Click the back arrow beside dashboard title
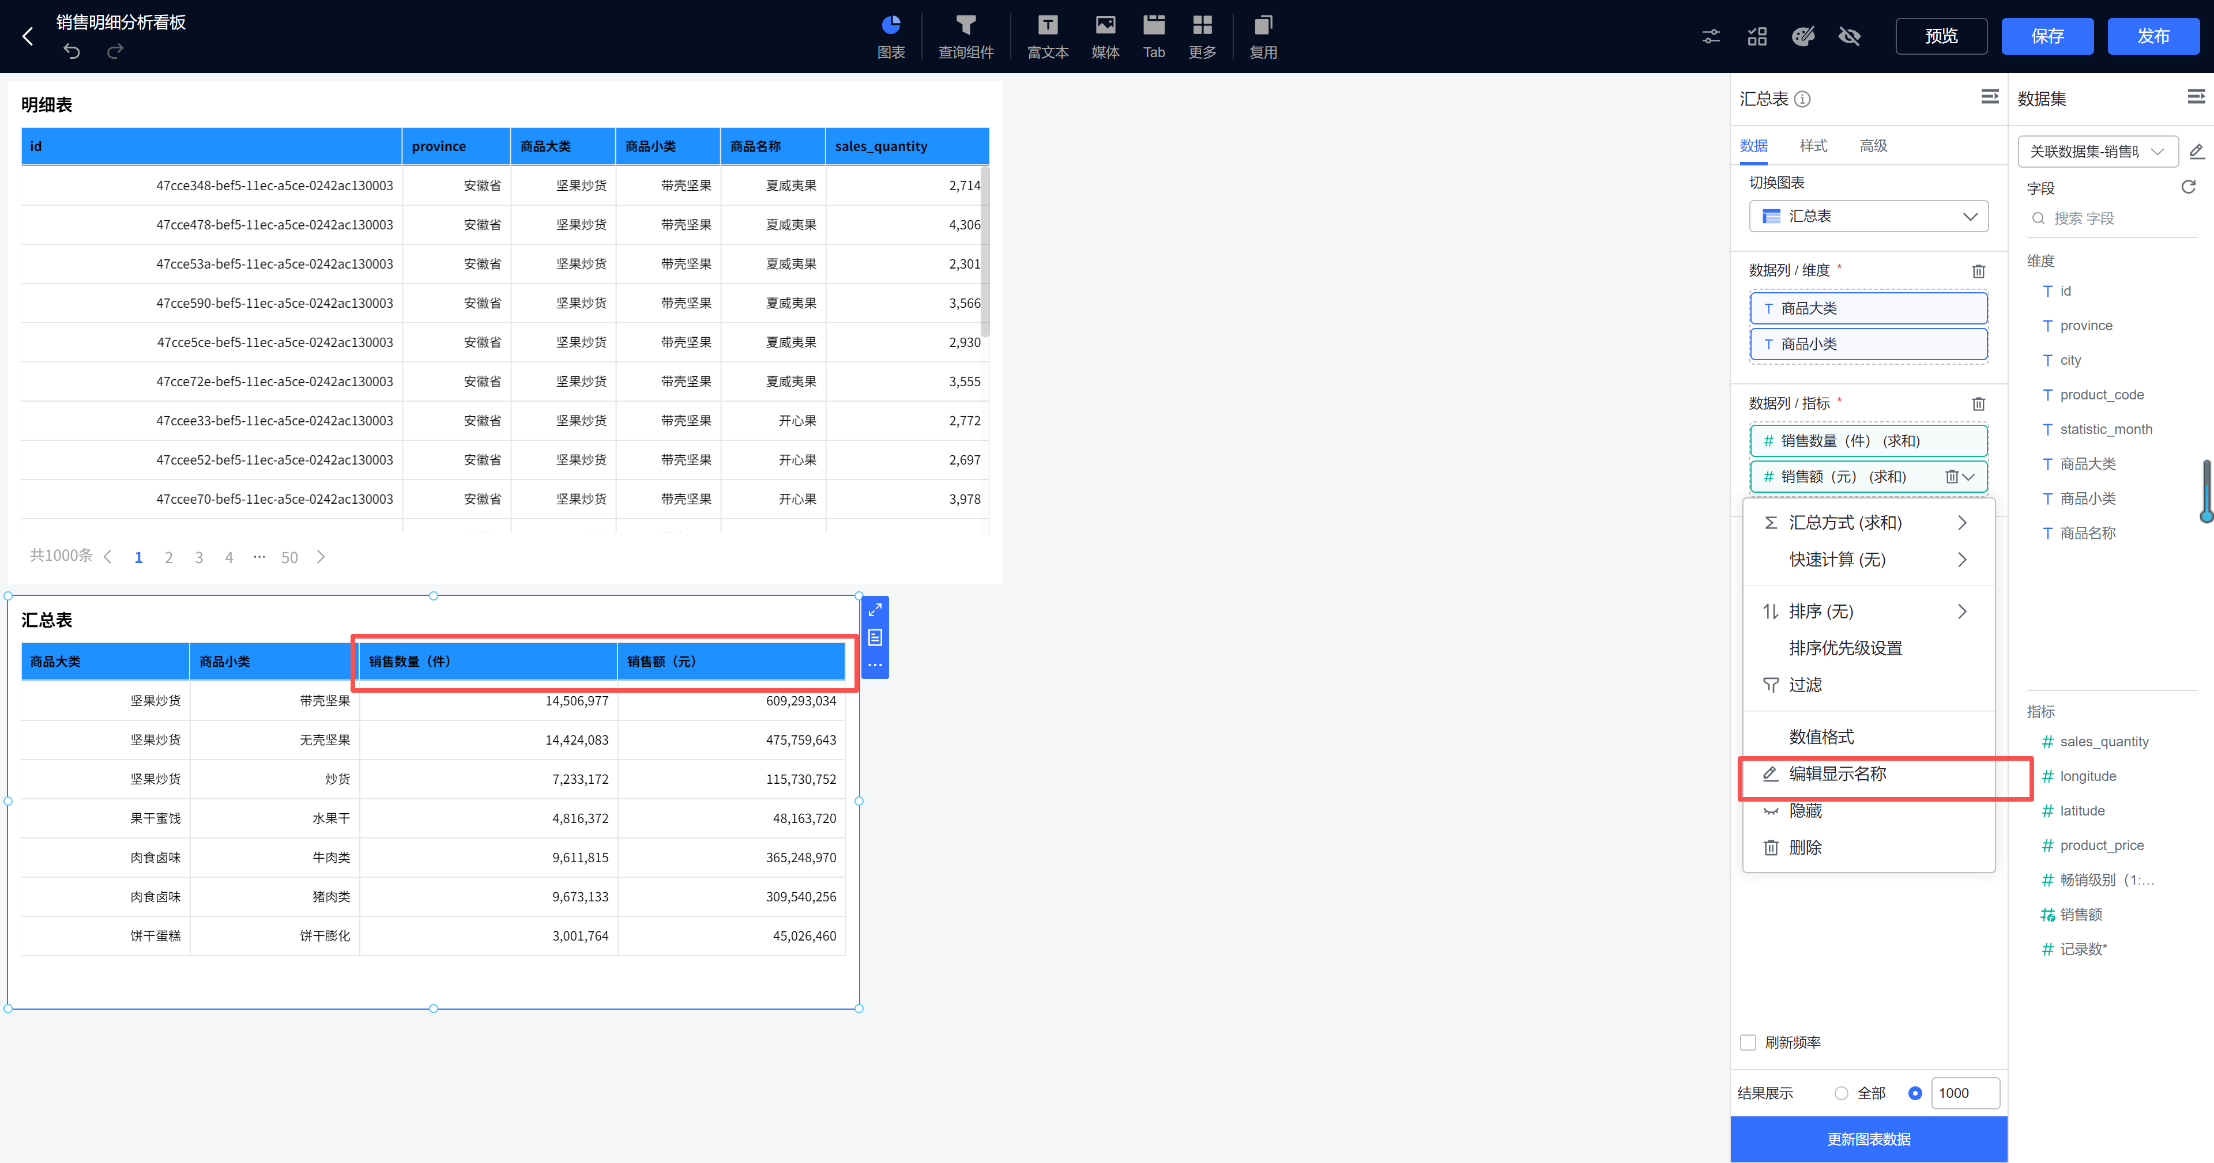Viewport: 2214px width, 1163px height. (28, 36)
